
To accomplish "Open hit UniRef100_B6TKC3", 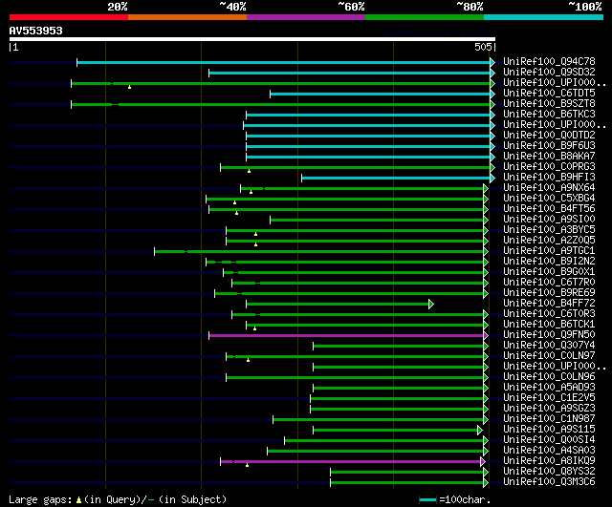I will point(549,115).
